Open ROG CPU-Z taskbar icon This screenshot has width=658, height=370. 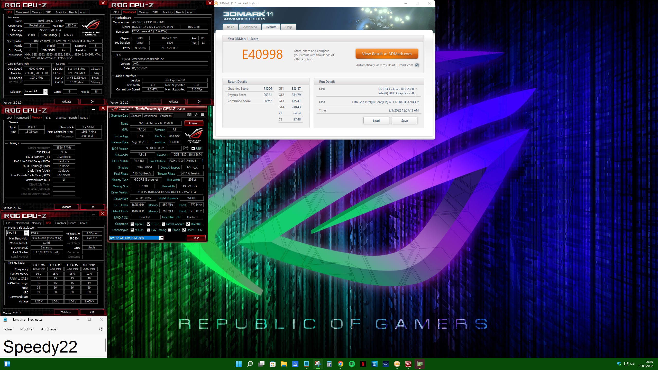(x=408, y=364)
